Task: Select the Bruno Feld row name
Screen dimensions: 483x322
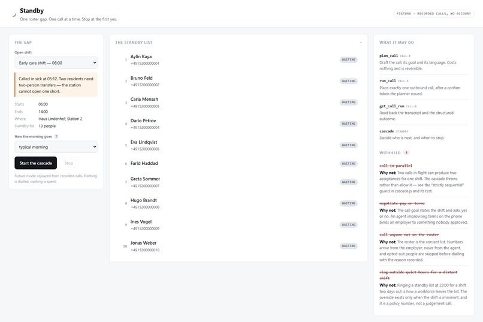Action: [141, 78]
